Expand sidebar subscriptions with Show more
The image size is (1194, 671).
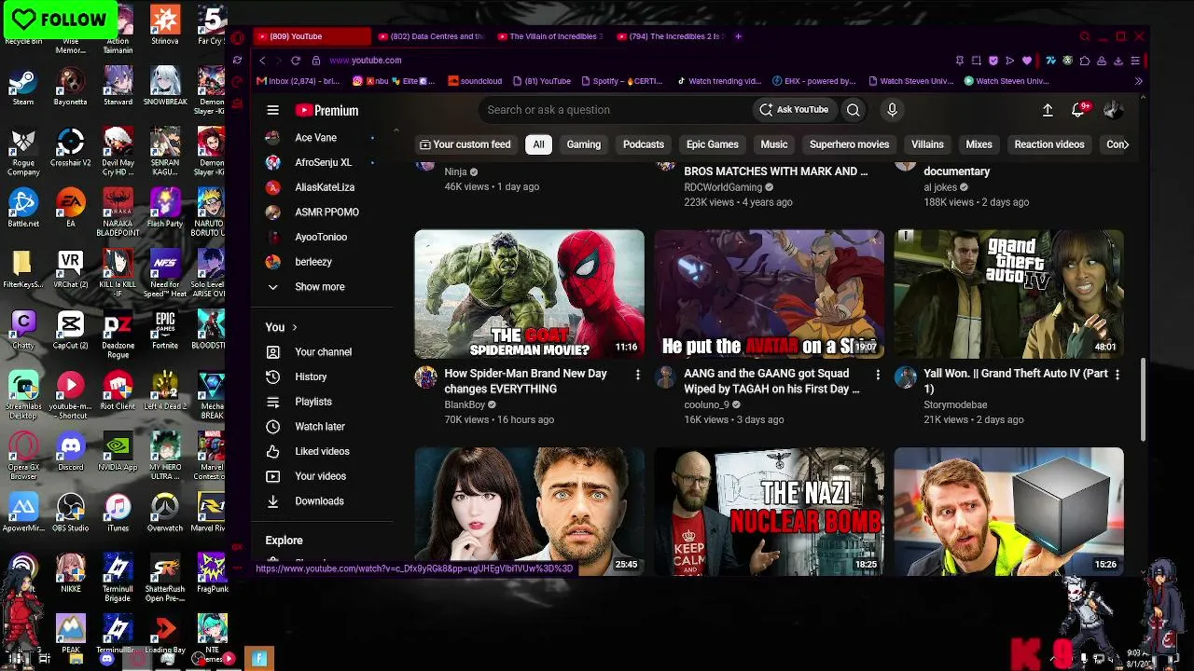320,287
